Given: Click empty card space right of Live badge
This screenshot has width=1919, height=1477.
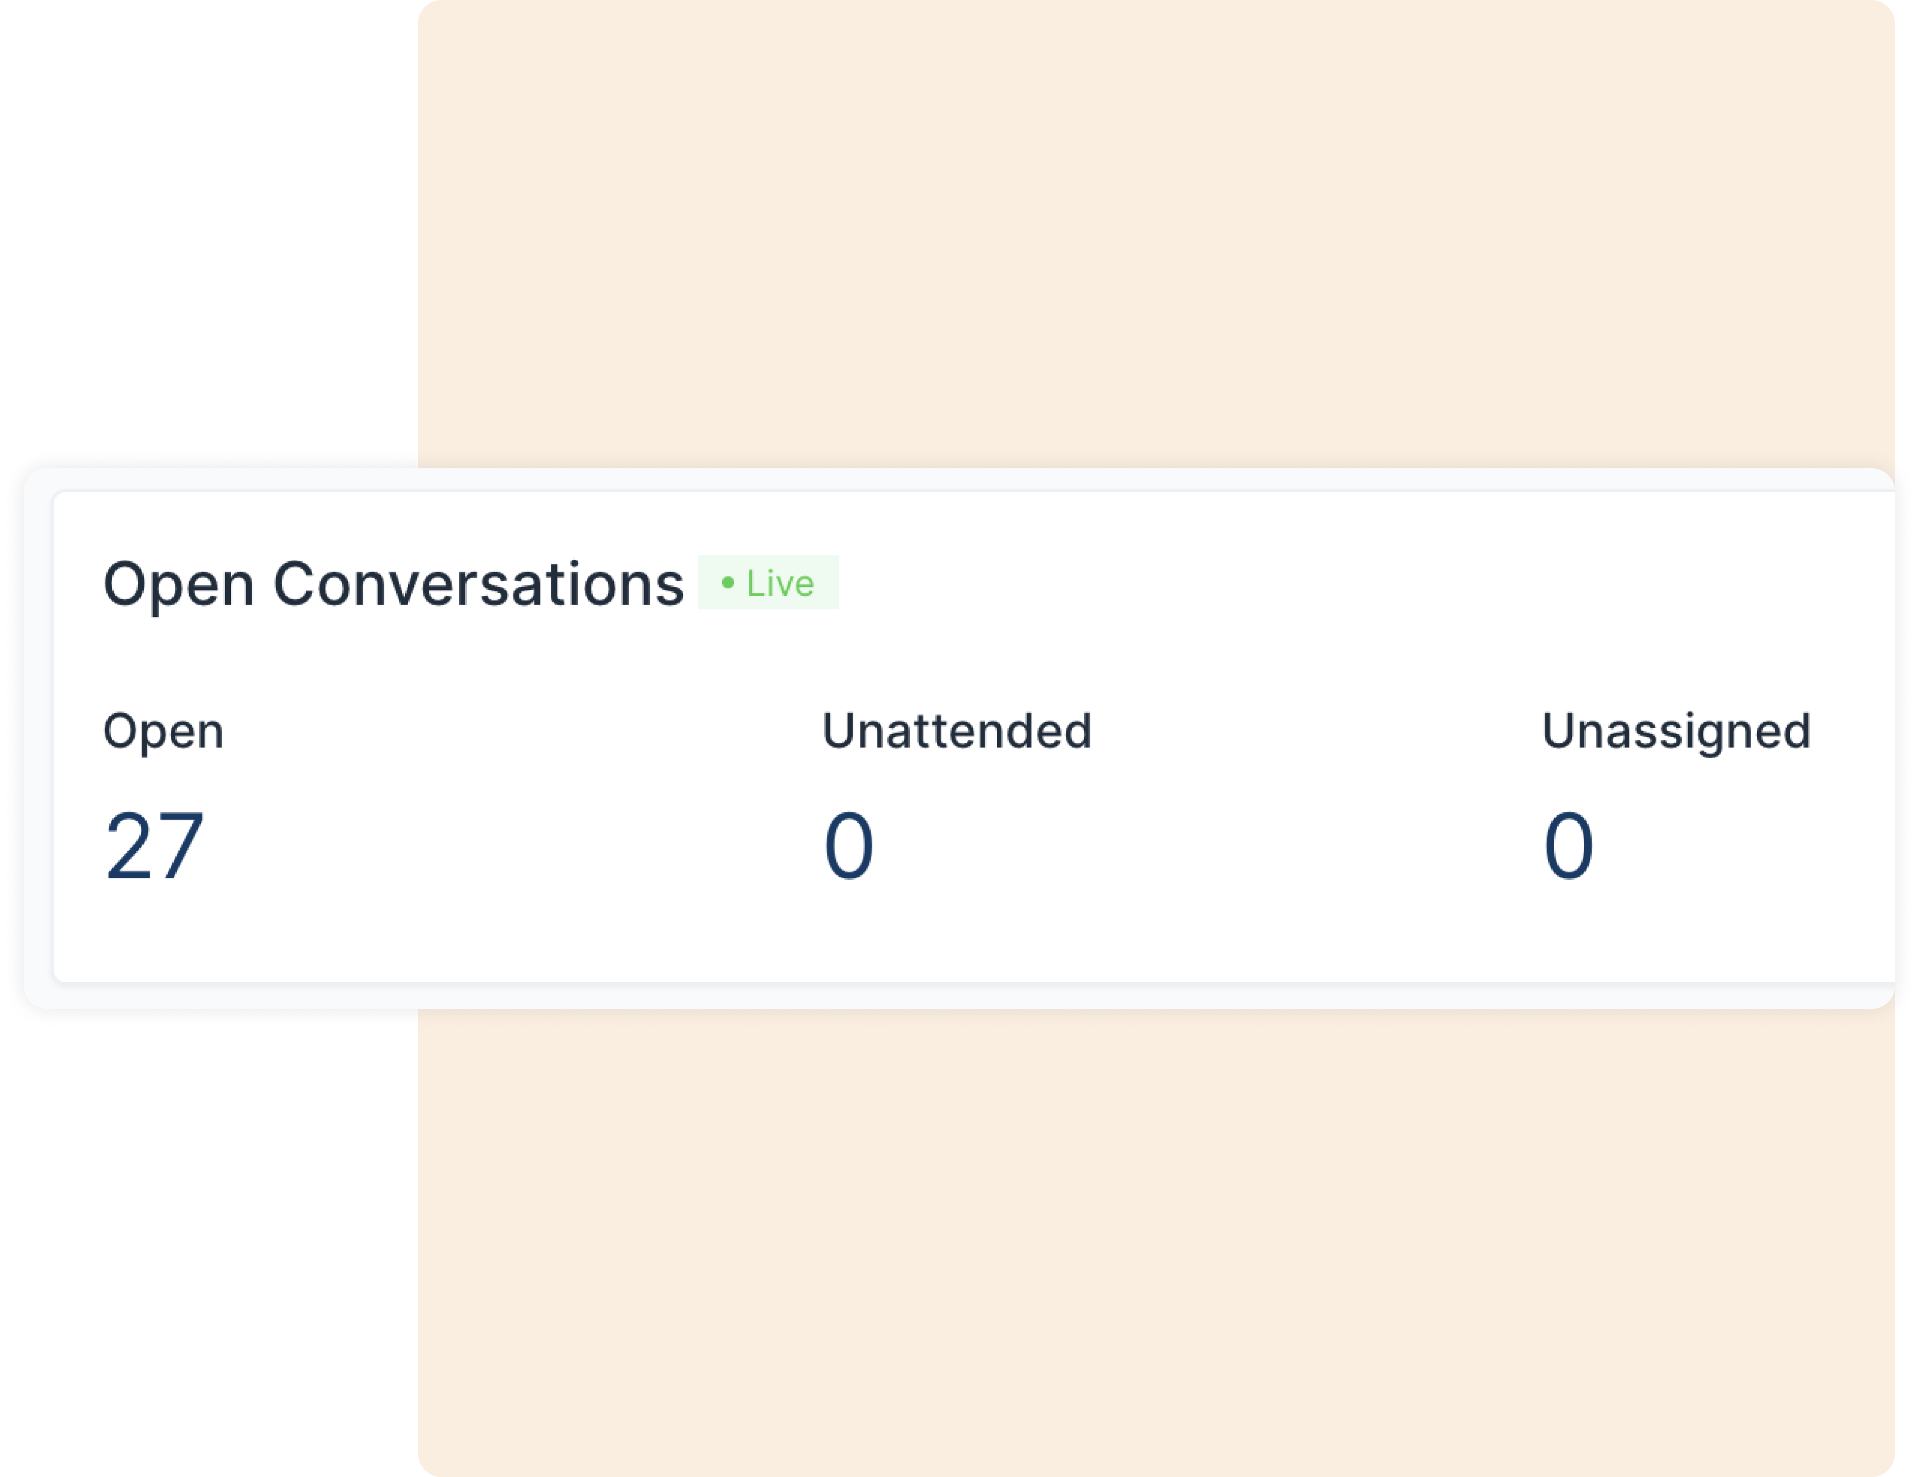Looking at the screenshot, I should (1318, 583).
